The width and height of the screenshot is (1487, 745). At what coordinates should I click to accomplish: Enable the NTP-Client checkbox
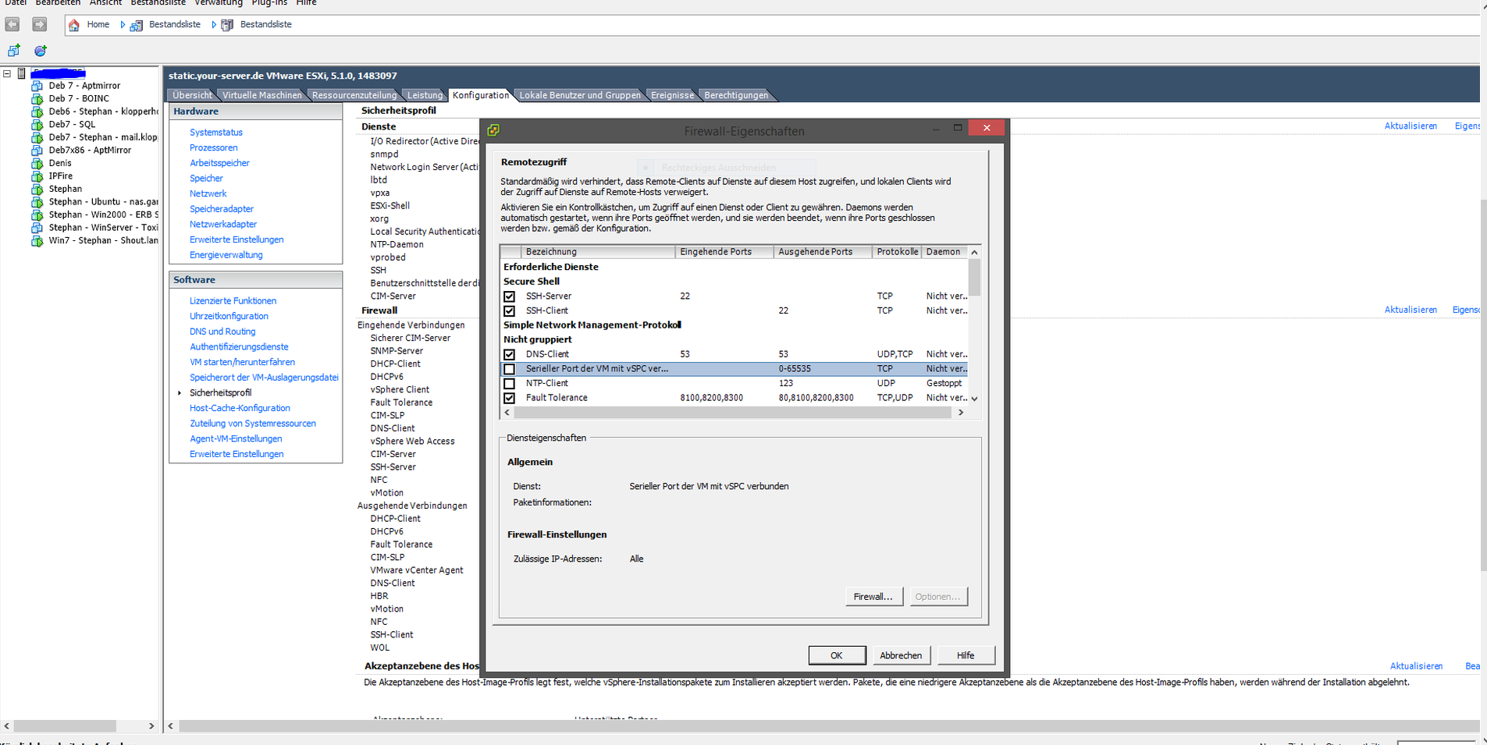[x=510, y=383]
